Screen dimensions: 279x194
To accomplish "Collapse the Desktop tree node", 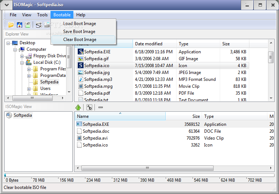I will pos(8,43).
